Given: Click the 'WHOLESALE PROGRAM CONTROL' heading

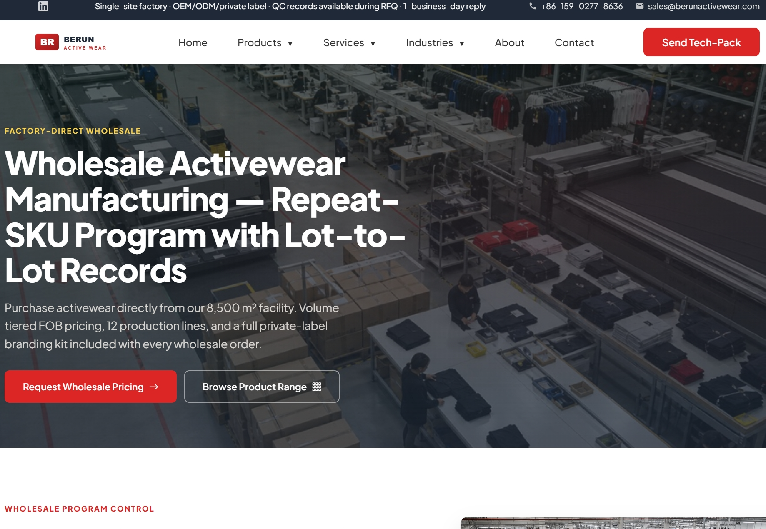Looking at the screenshot, I should [x=79, y=509].
